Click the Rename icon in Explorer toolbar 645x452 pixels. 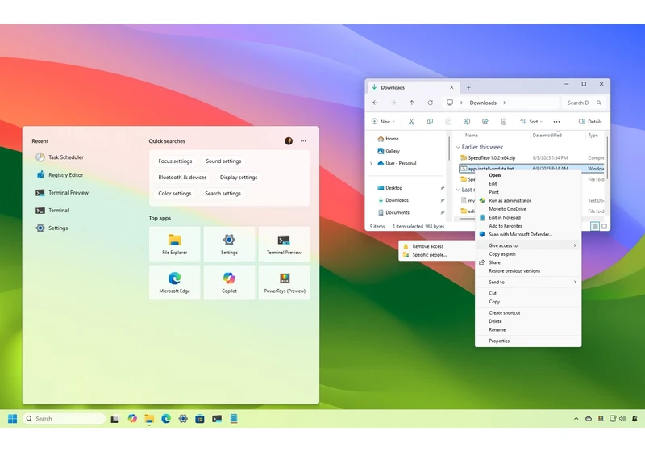[x=467, y=121]
